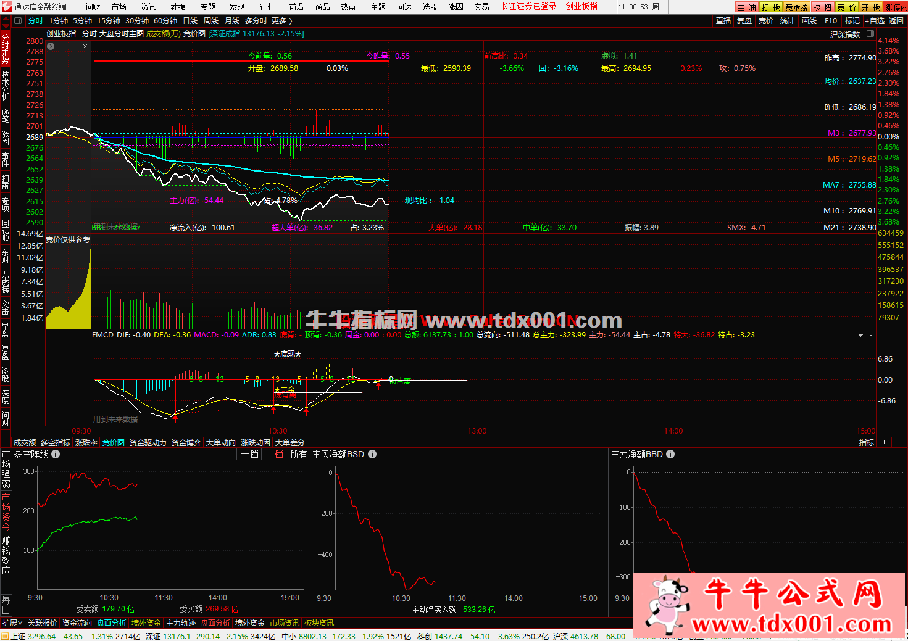Open 分时走势 sidebar item
The width and height of the screenshot is (908, 641).
point(6,48)
